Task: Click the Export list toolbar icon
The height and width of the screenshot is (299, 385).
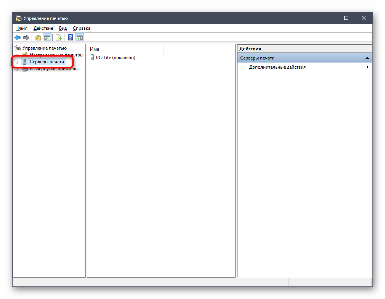Action: pyautogui.click(x=59, y=37)
